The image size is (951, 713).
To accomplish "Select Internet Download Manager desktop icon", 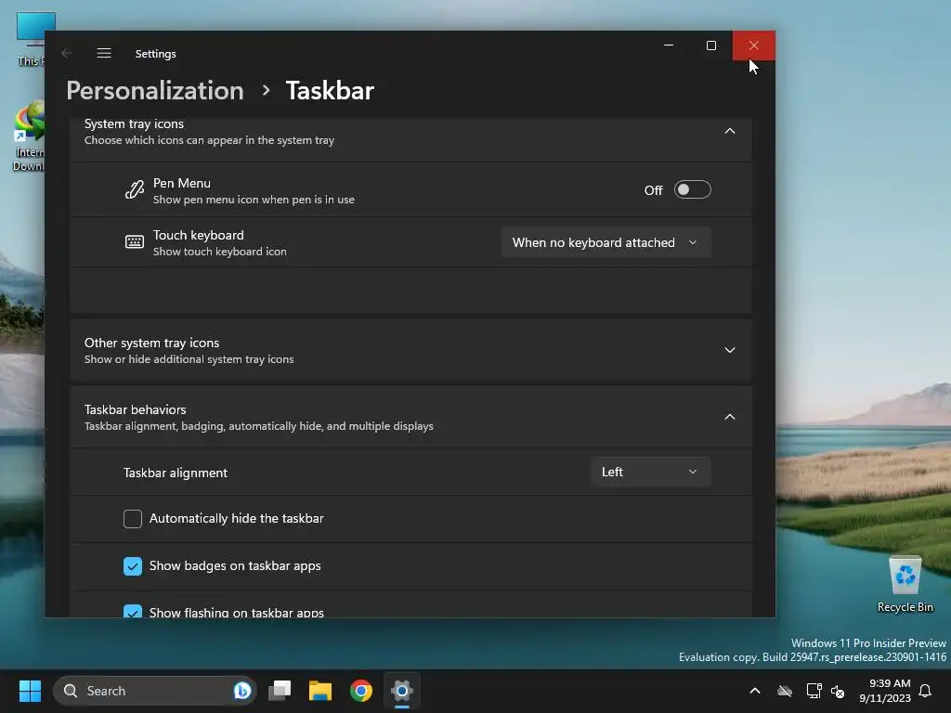I will pos(28,136).
